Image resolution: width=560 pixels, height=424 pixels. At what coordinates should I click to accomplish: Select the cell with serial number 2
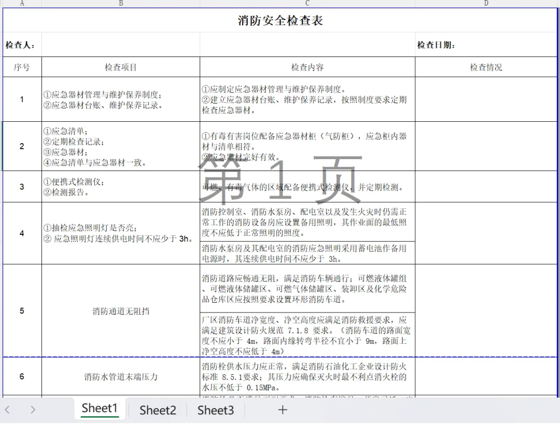(x=22, y=146)
